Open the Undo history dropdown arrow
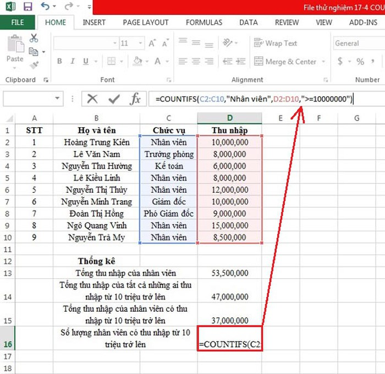The width and height of the screenshot is (385, 374). (54, 6)
